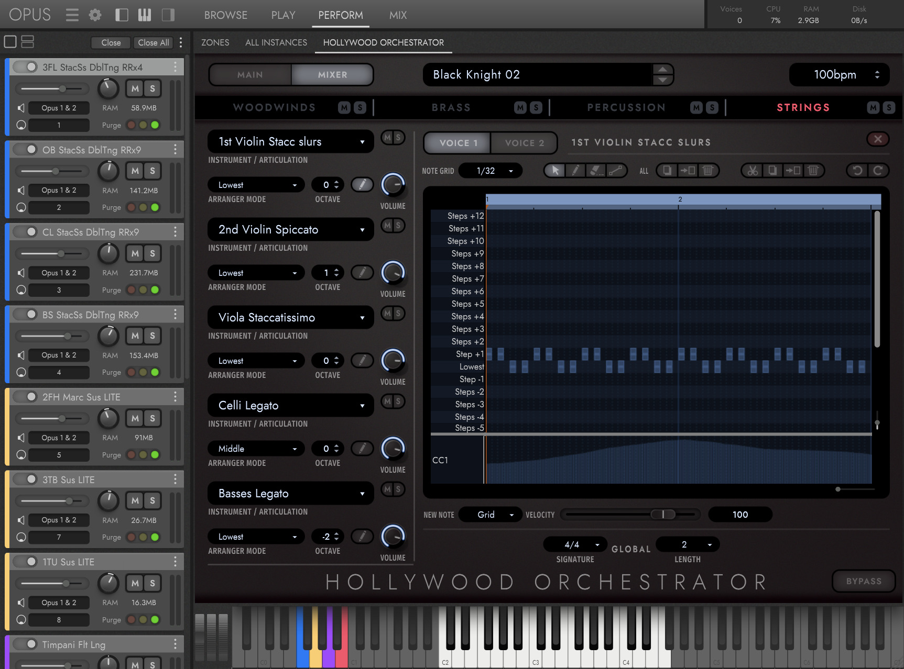Open the ALL INSTANCES tab

pyautogui.click(x=276, y=42)
